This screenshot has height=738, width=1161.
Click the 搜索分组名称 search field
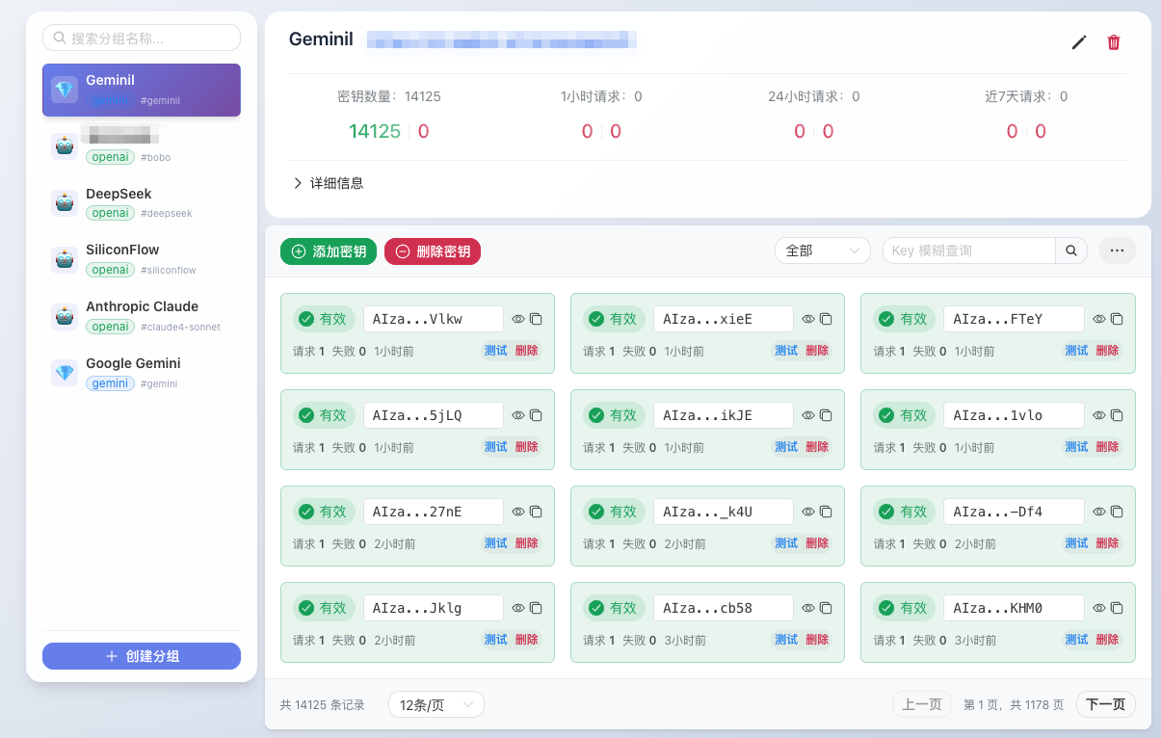[x=142, y=38]
